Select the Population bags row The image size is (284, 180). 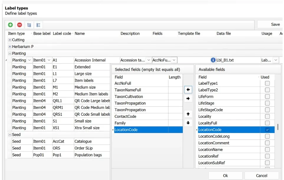pos(61,155)
